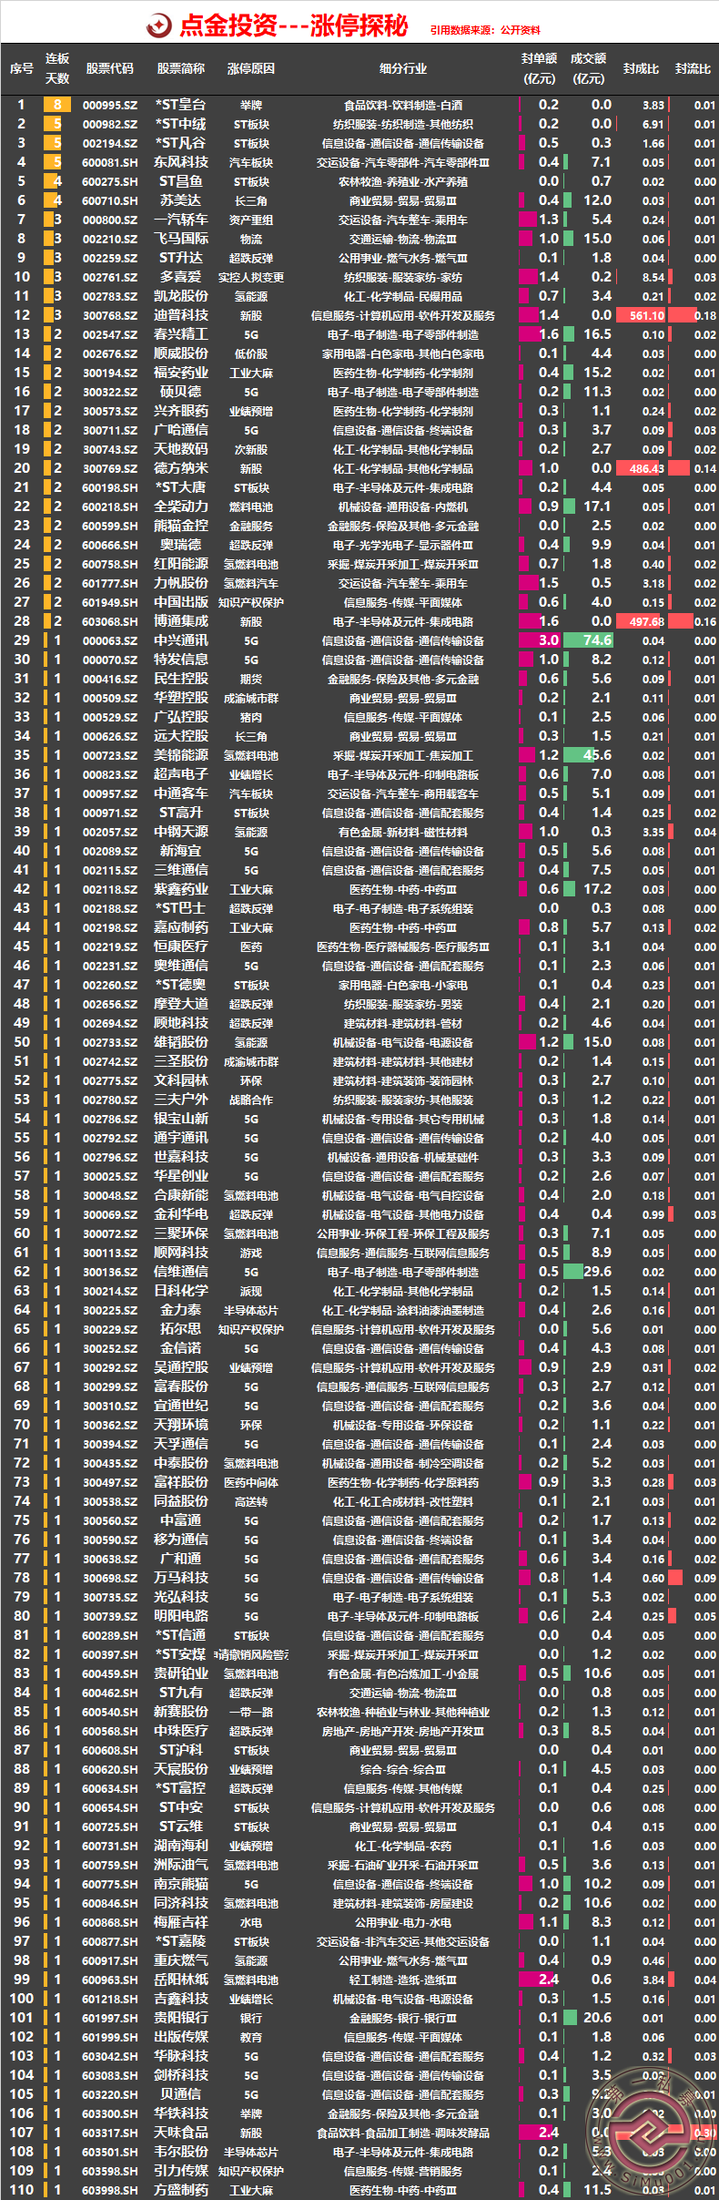719x2200 pixels.
Task: Click stock name 湖南海利
Action: pyautogui.click(x=181, y=1846)
